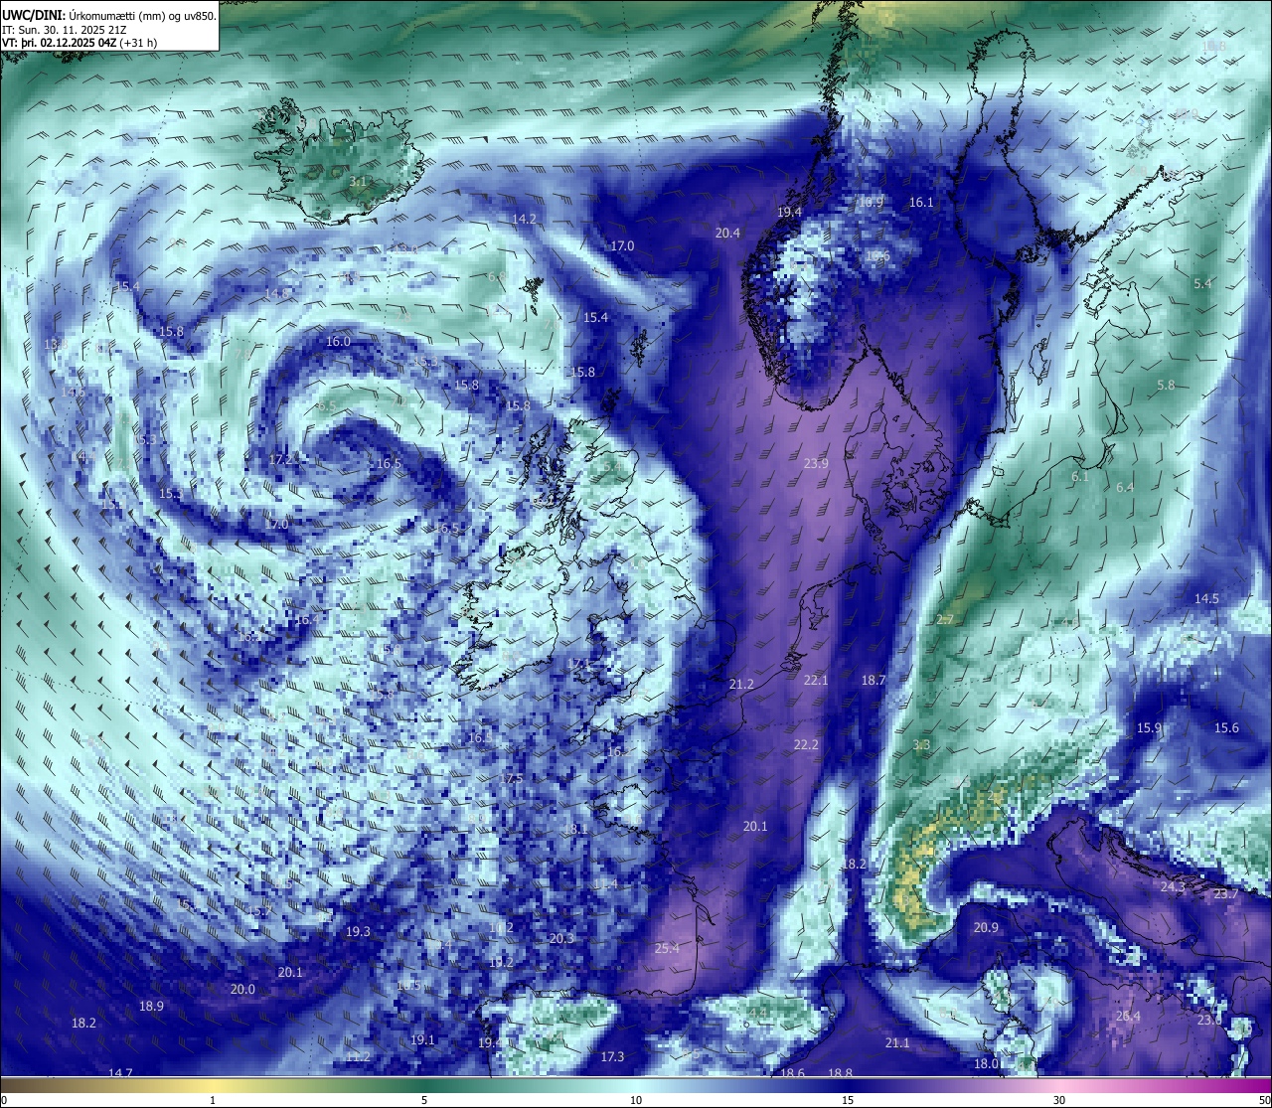
Task: Click the 15.6 value on the map
Action: 1226,728
